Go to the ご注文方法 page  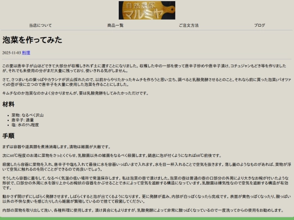click(188, 25)
